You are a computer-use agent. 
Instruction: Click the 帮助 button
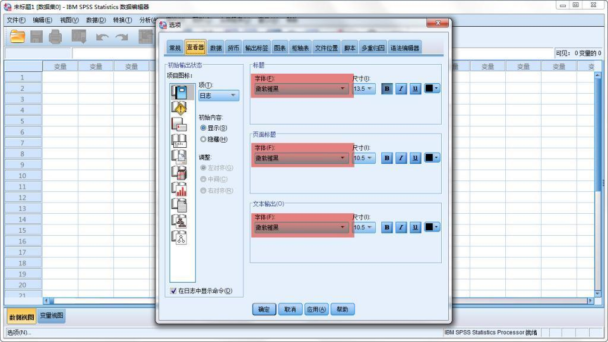(x=343, y=309)
